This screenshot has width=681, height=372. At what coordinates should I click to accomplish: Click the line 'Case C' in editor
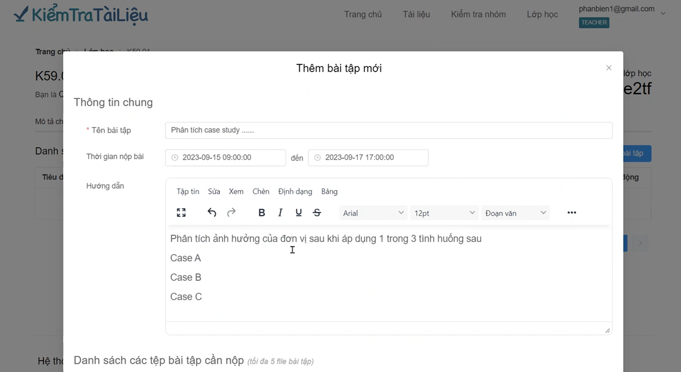tap(186, 296)
